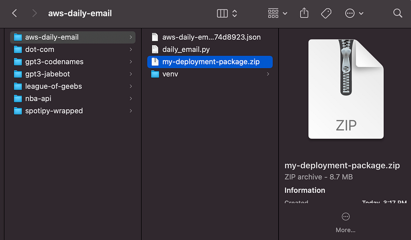Select the gpt3-codenames folder icon
The width and height of the screenshot is (411, 240).
(x=18, y=62)
